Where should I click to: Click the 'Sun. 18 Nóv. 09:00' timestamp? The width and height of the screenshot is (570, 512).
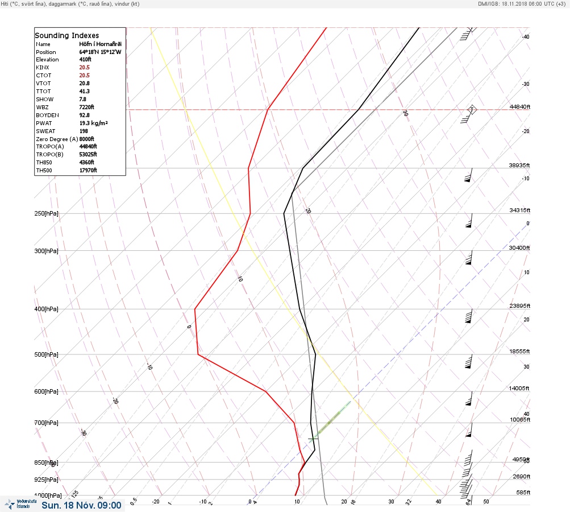(x=81, y=505)
